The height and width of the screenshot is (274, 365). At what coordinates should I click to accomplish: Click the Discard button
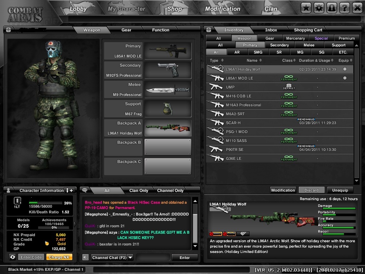(312, 190)
